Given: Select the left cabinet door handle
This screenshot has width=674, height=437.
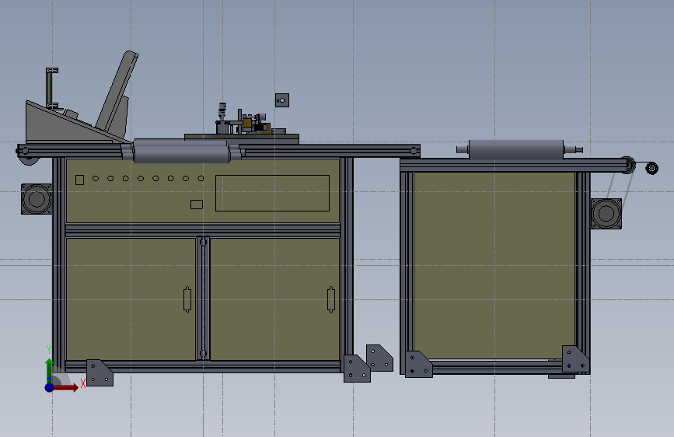Looking at the screenshot, I should 187,299.
